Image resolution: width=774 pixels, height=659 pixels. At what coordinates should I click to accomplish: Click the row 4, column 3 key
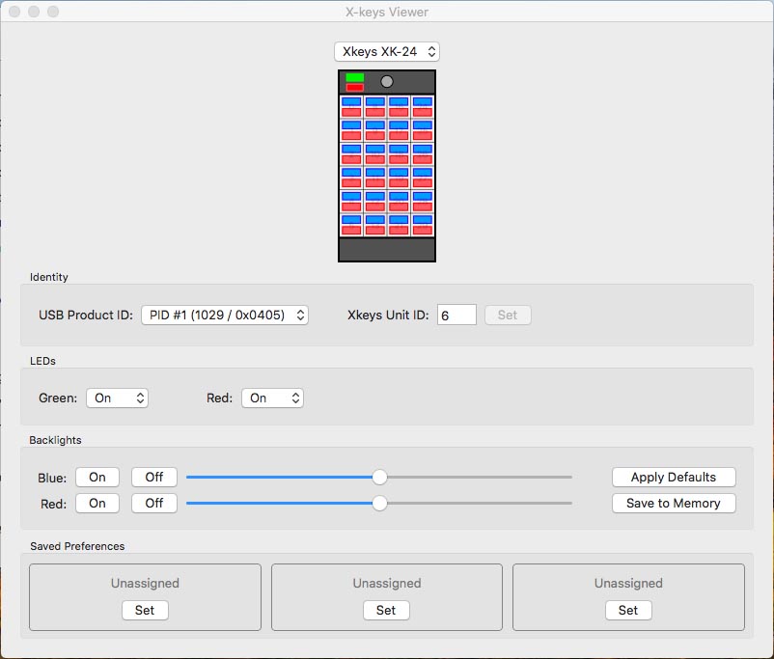[399, 178]
